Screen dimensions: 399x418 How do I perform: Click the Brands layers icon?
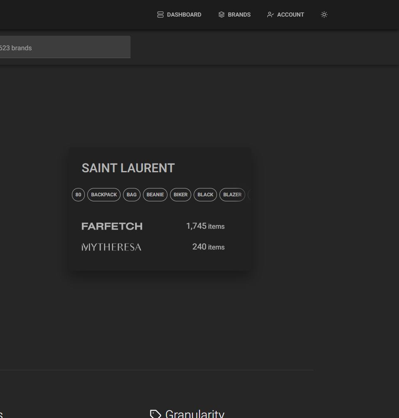click(222, 15)
